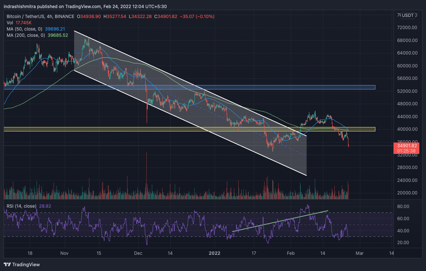The height and width of the screenshot is (271, 426).
Task: Click the TradingView logo icon
Action: pyautogui.click(x=7, y=264)
